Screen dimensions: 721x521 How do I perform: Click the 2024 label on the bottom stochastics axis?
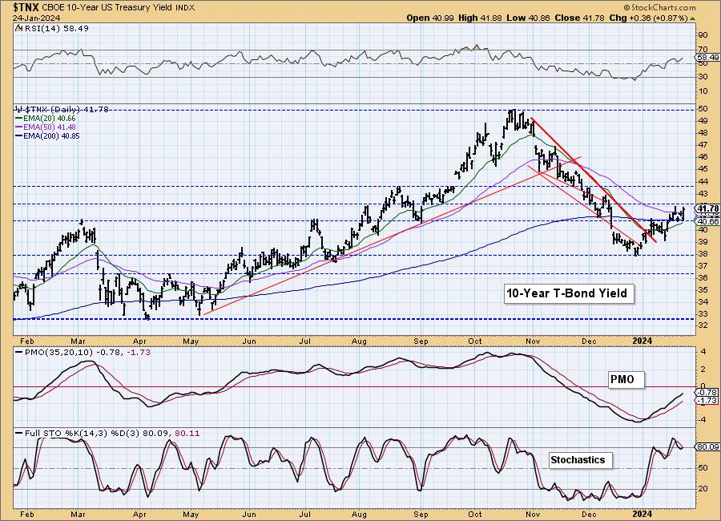[642, 514]
